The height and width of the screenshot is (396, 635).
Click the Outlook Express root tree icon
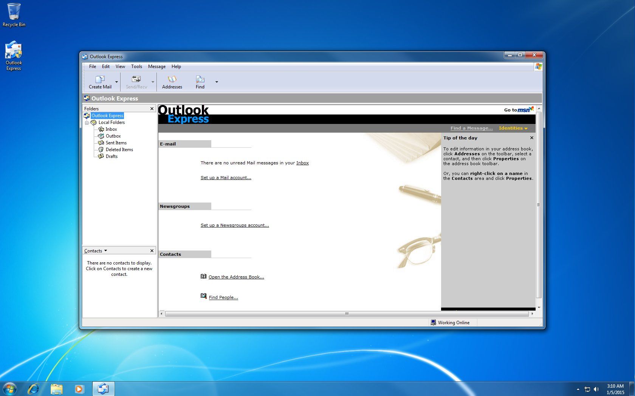click(x=87, y=116)
